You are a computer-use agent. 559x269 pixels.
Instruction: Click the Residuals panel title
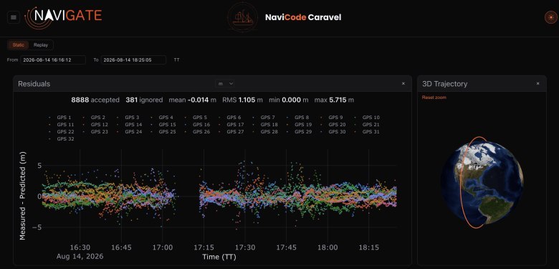[x=34, y=84]
